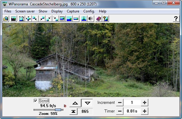Click the image with control bar icon
The height and width of the screenshot is (119, 182).
[62, 19]
